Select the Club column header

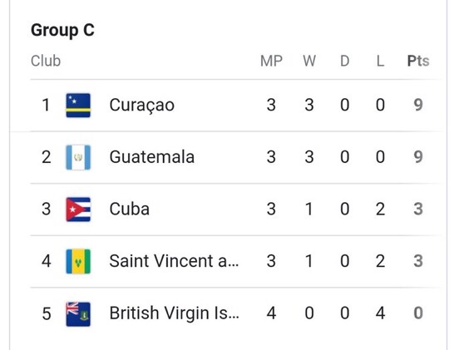[x=46, y=61]
